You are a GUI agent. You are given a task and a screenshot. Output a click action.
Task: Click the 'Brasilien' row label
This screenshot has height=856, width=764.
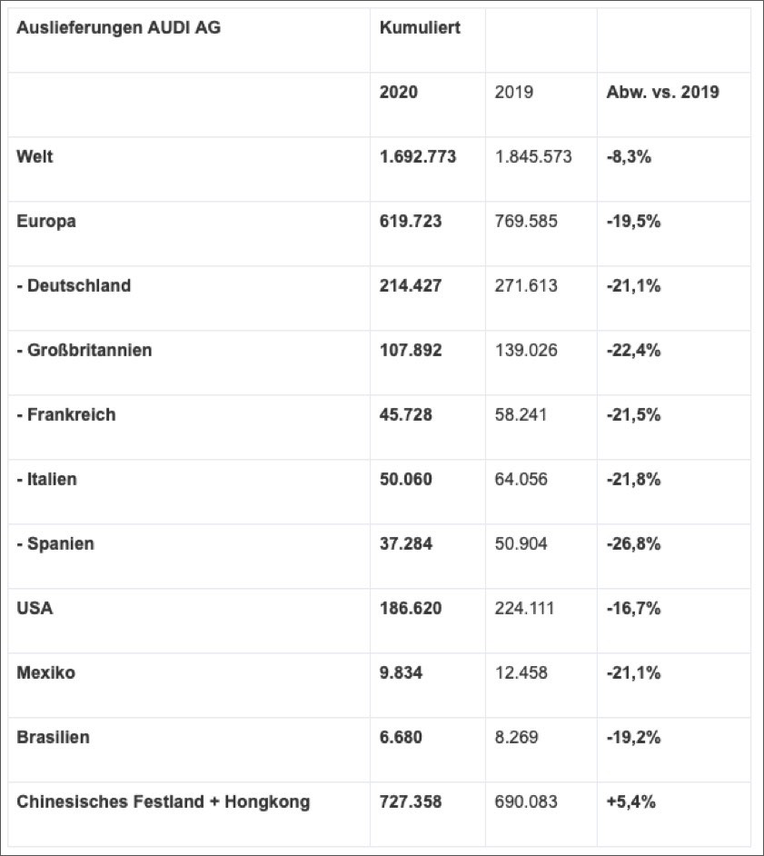point(53,737)
